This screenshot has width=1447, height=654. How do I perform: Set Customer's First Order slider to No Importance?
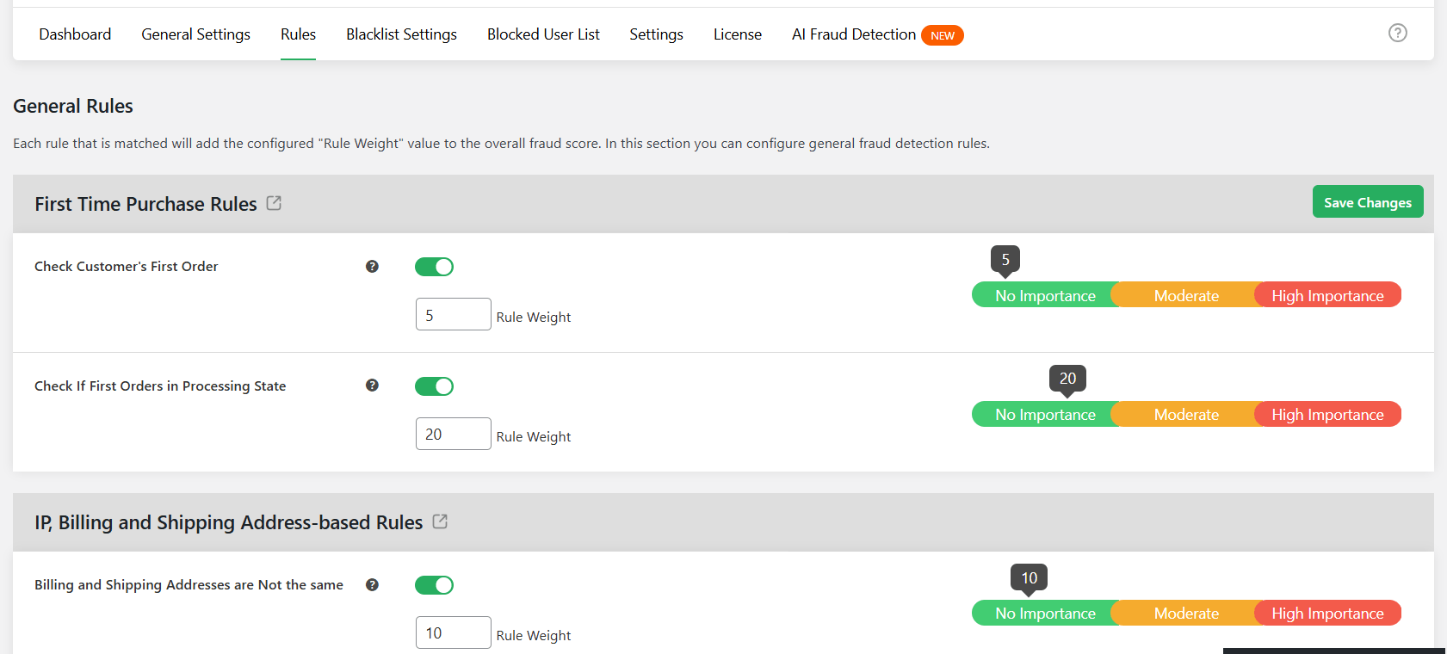click(1045, 295)
